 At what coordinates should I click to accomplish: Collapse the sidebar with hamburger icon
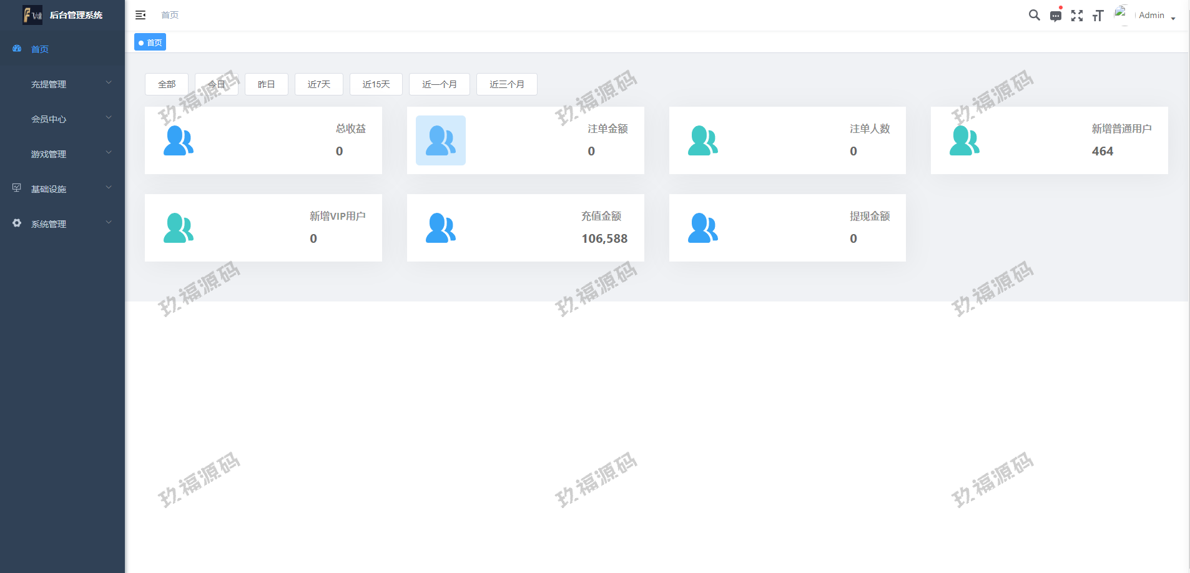(140, 15)
